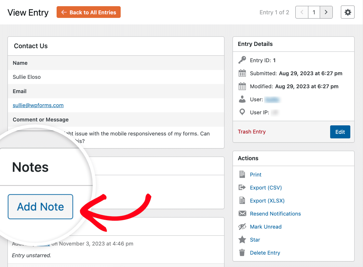This screenshot has height=267, width=363.
Task: Open the settings gear menu
Action: (347, 12)
